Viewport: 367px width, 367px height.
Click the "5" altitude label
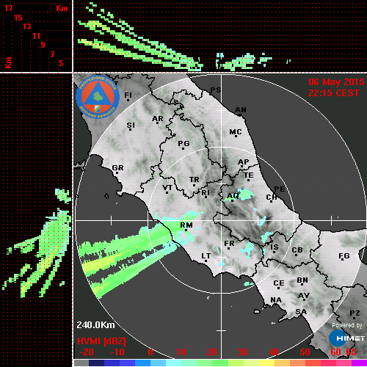pyautogui.click(x=61, y=63)
